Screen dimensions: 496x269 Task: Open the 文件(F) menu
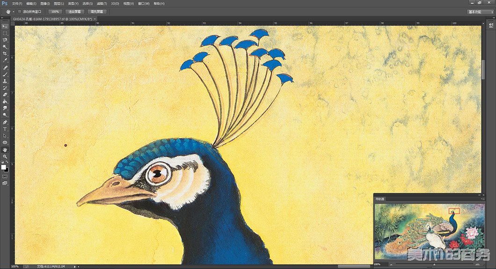tap(17, 3)
